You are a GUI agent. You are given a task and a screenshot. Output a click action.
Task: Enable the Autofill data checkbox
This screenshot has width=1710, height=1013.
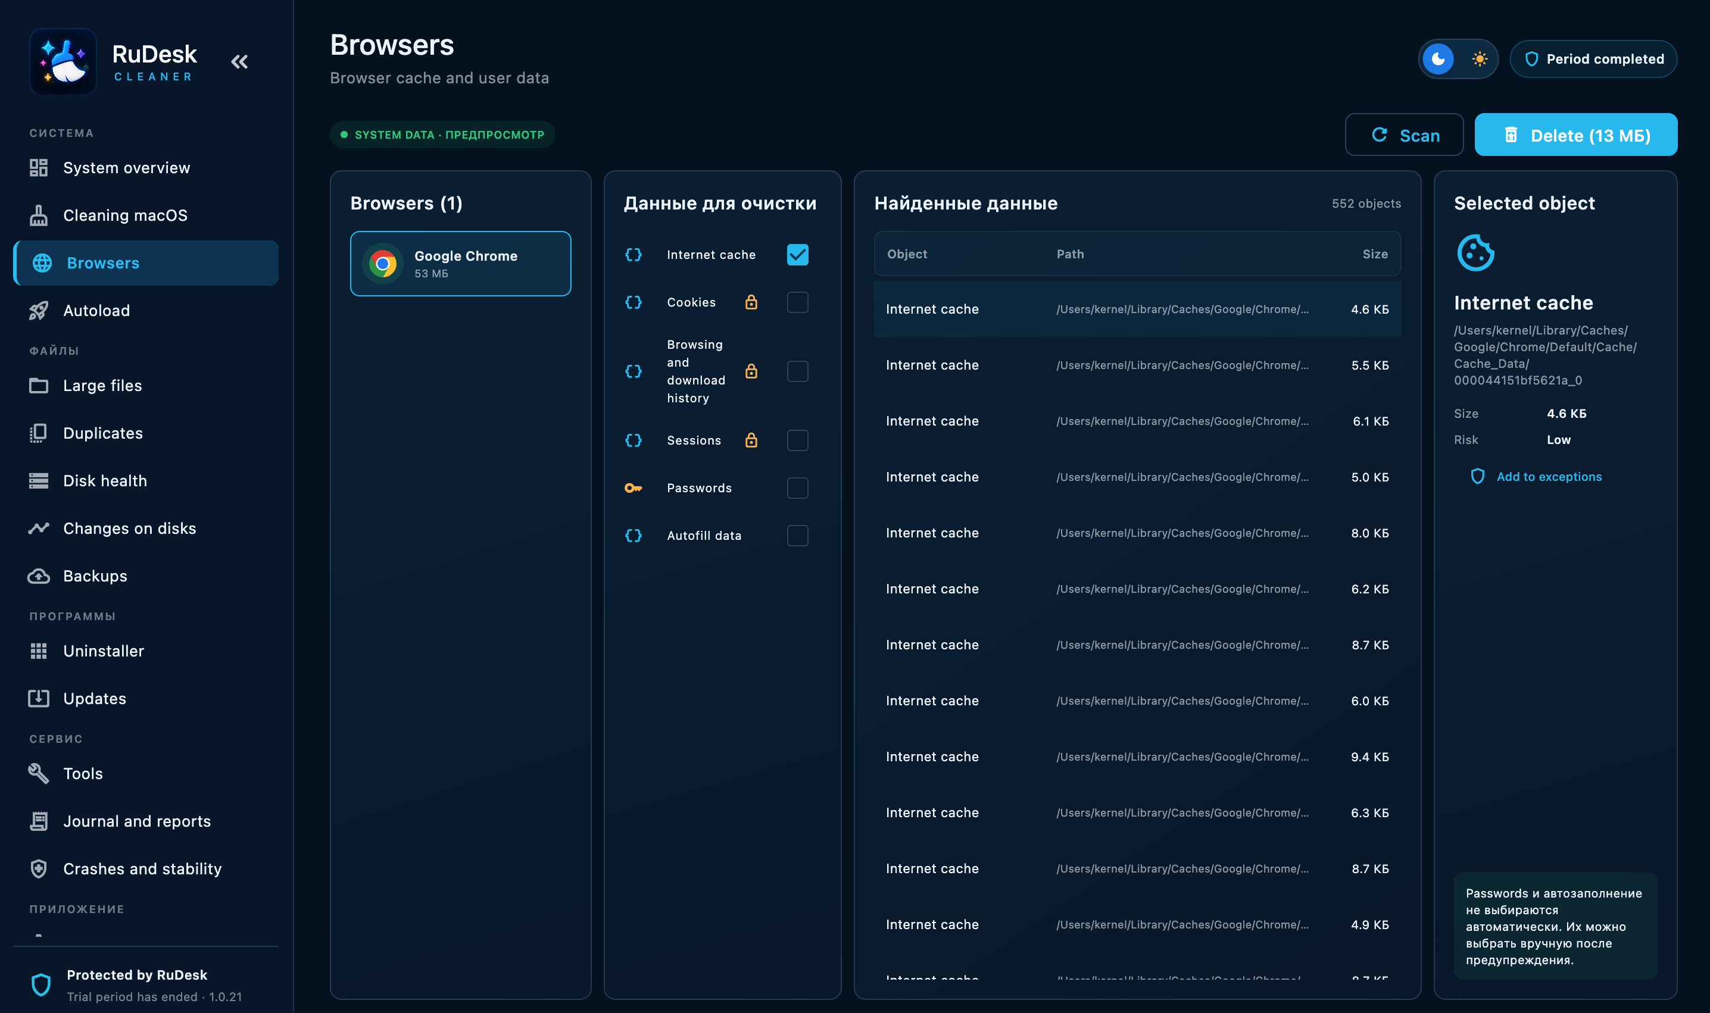pos(798,536)
